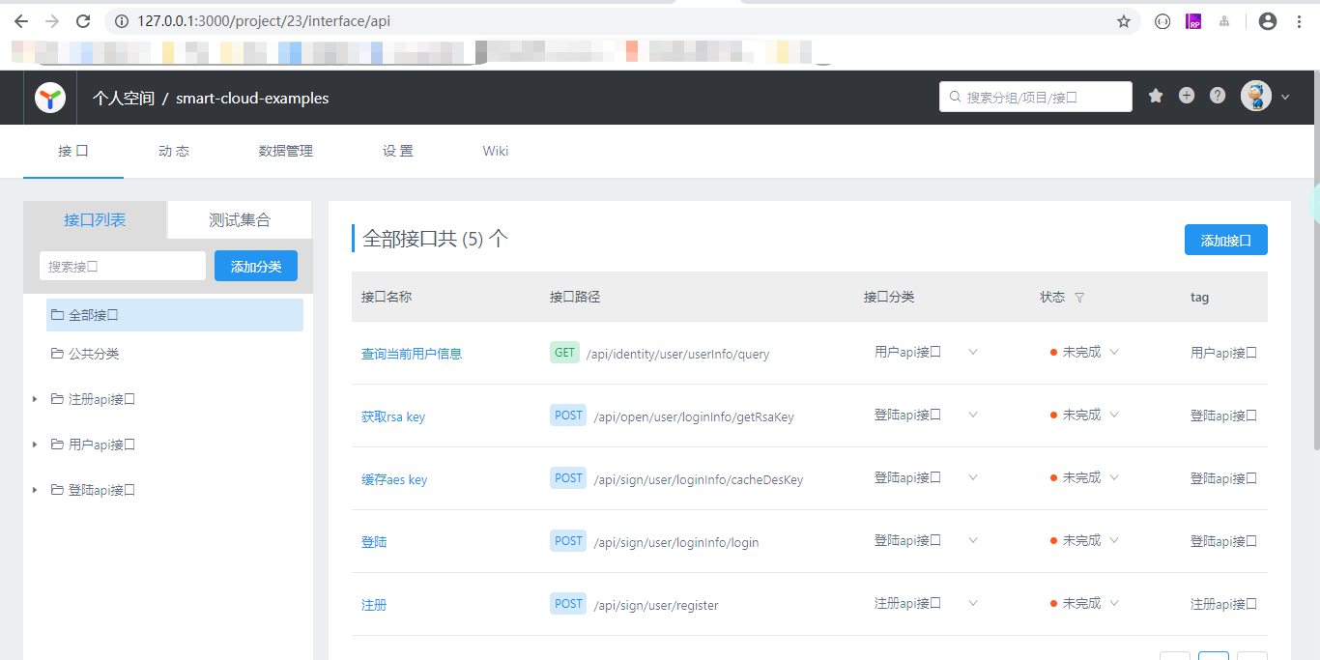Open Chrome three-dot menu
This screenshot has height=660, width=1320.
pyautogui.click(x=1299, y=21)
